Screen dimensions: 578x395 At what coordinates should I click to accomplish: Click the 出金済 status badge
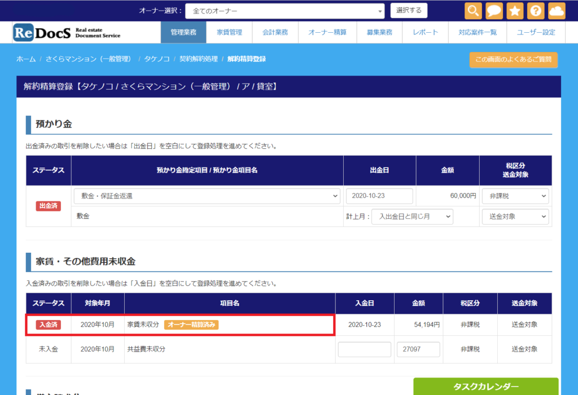pos(49,206)
